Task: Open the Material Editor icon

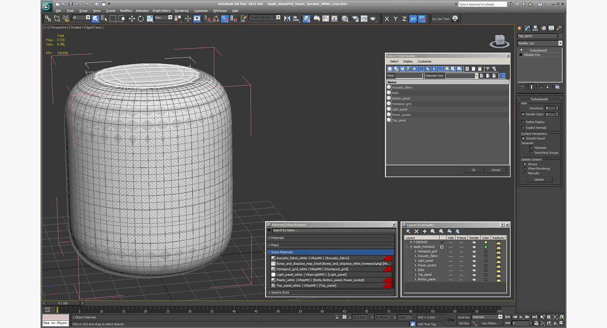Action: (x=345, y=18)
